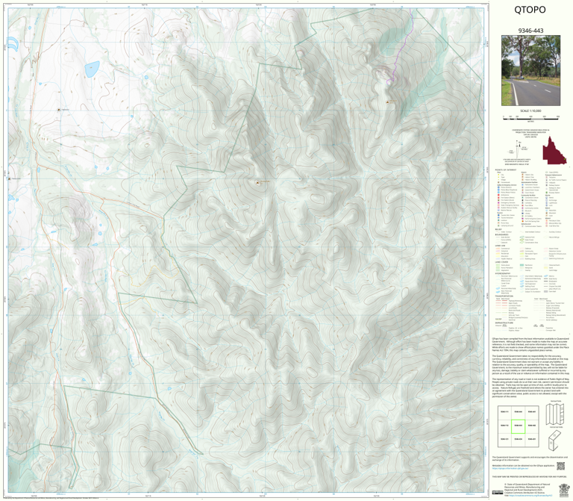Click the SCALE 1:10,000 label
This screenshot has height=501, width=573.
(530, 111)
